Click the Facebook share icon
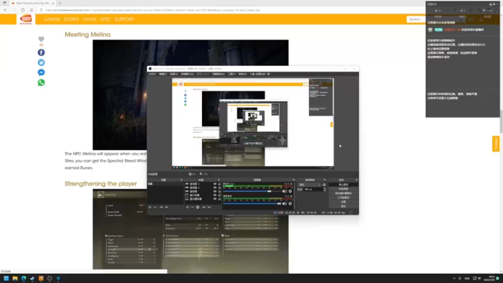The image size is (503, 283). click(41, 53)
